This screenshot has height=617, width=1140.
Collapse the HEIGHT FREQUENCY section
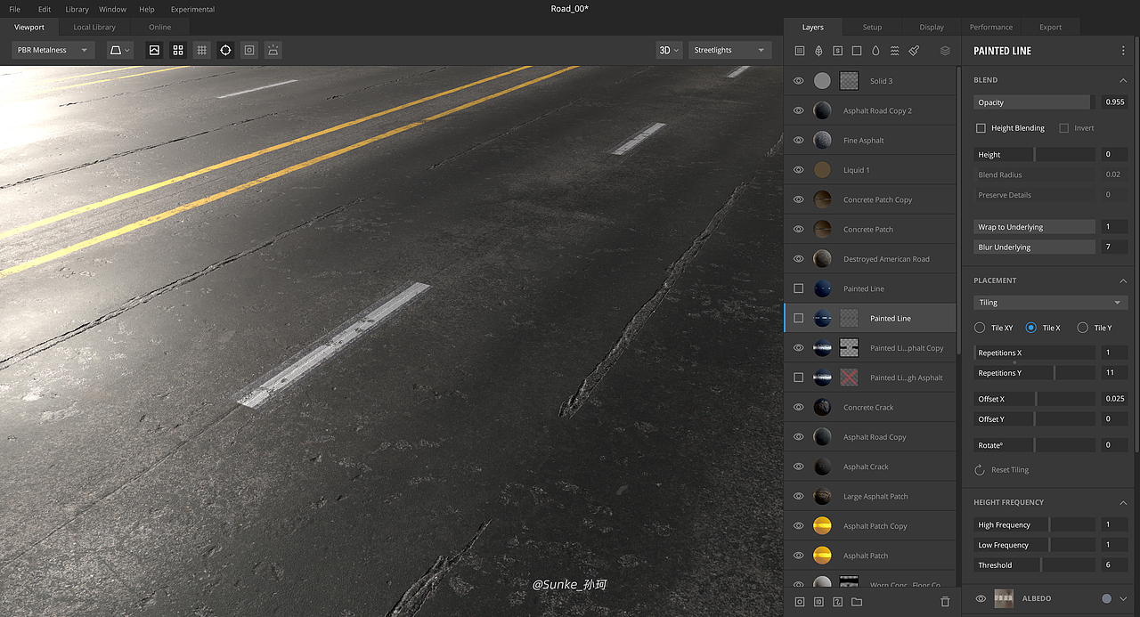[1123, 502]
